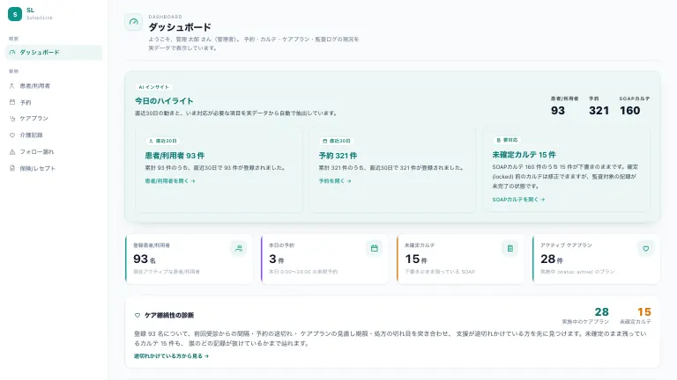Click the green 28 実施中のケアプラン figure
This screenshot has width=677, height=380.
pyautogui.click(x=601, y=311)
